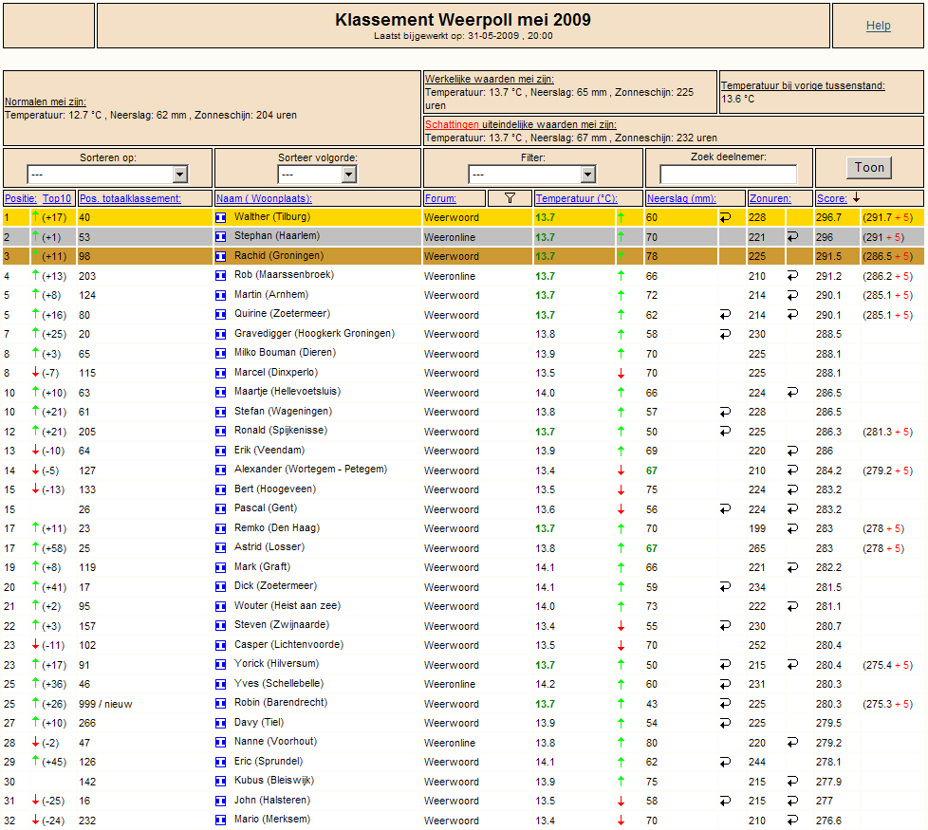928x830 pixels.
Task: Click the Naam (Woonplaats) column header
Action: (264, 198)
